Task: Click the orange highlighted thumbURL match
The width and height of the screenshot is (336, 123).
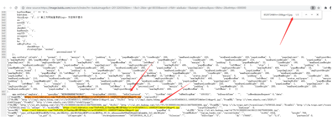Action: [x=115, y=97]
